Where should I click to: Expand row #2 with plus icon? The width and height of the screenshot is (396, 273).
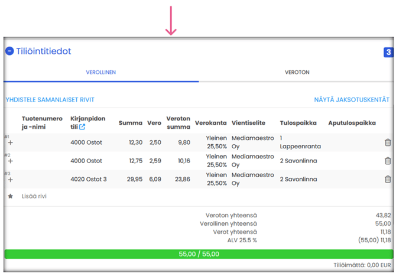(x=10, y=161)
